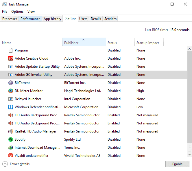Image resolution: width=192 pixels, height=171 pixels.
Task: Switch to the Performance tab
Action: (30, 19)
